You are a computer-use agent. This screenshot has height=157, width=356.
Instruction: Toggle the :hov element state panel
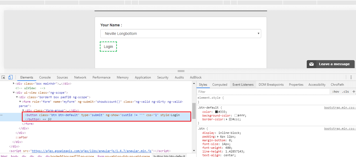pyautogui.click(x=336, y=92)
